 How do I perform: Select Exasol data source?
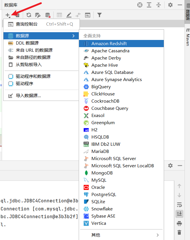tap(121, 116)
